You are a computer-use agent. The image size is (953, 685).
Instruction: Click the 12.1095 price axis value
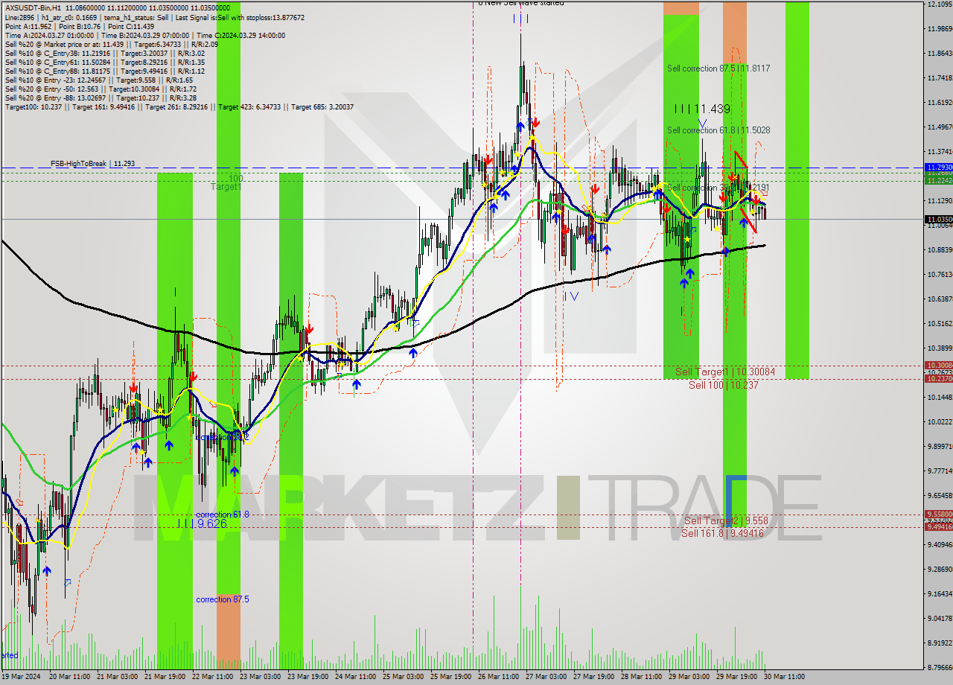click(940, 4)
